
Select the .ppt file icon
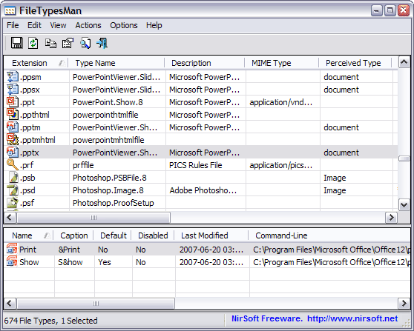[x=13, y=101]
